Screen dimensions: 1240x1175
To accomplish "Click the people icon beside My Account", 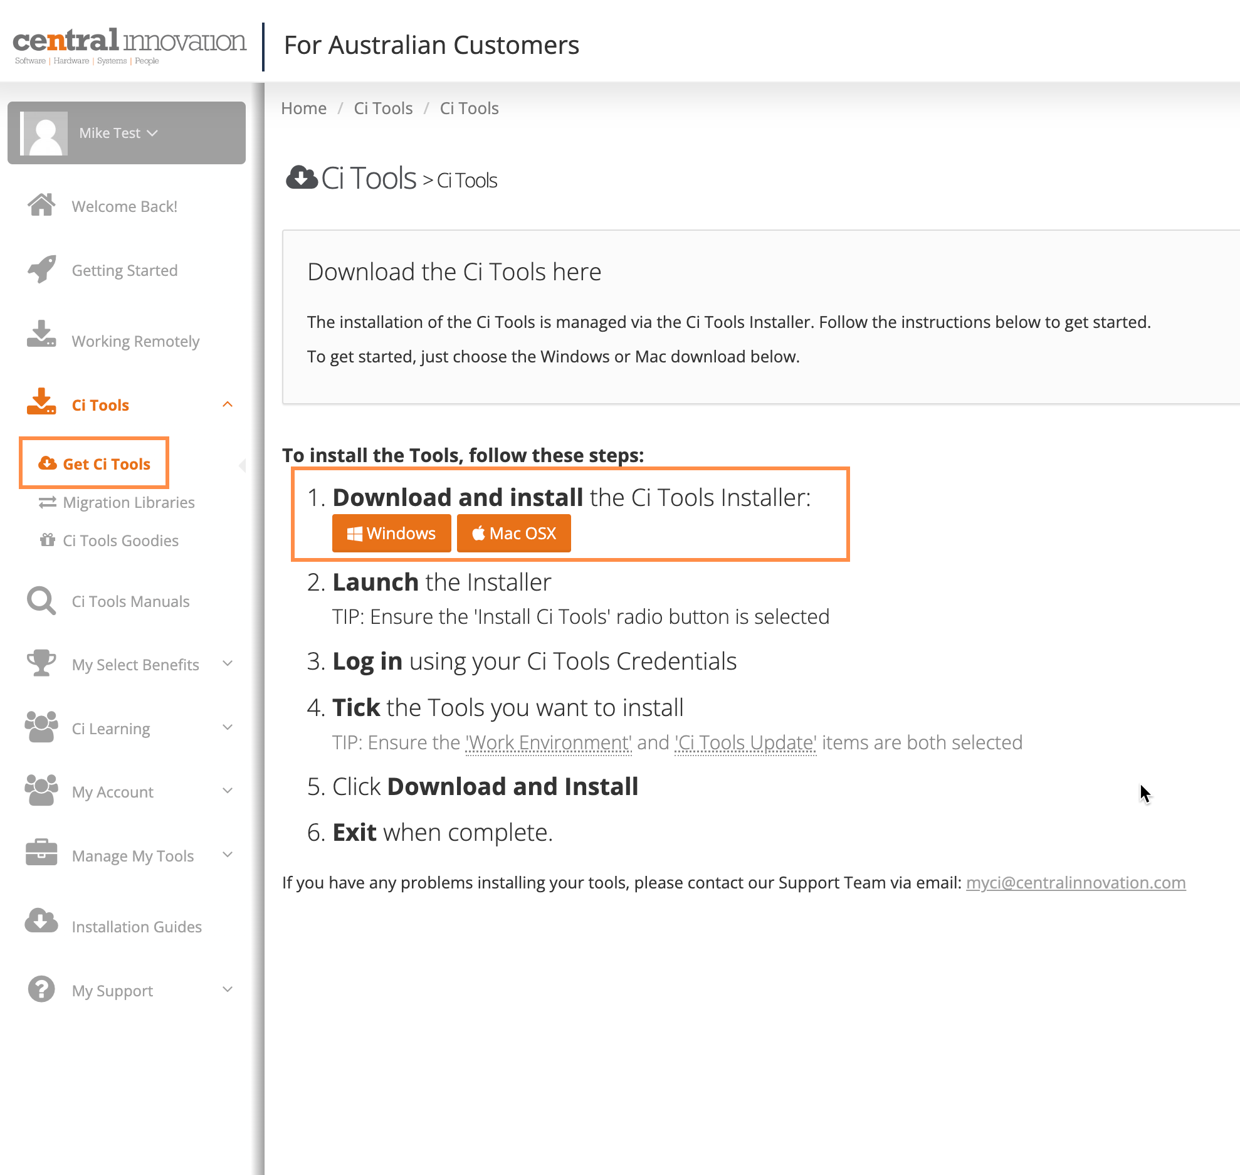I will pos(41,790).
